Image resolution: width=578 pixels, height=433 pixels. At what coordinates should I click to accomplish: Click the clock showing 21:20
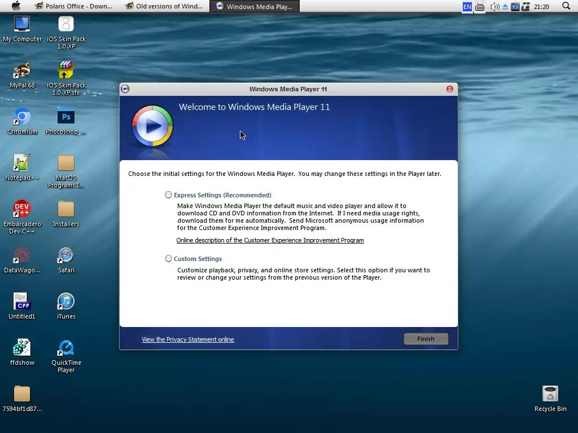[541, 7]
